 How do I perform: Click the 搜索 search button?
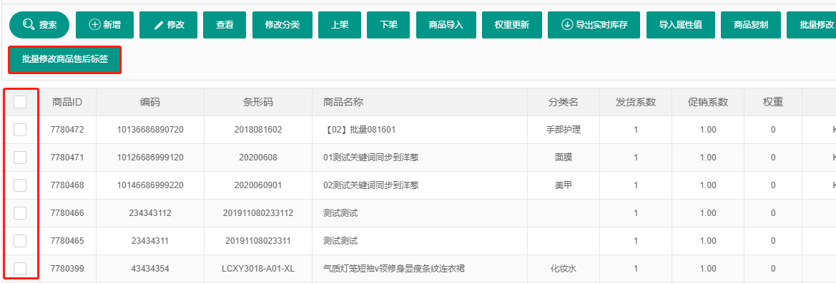39,25
